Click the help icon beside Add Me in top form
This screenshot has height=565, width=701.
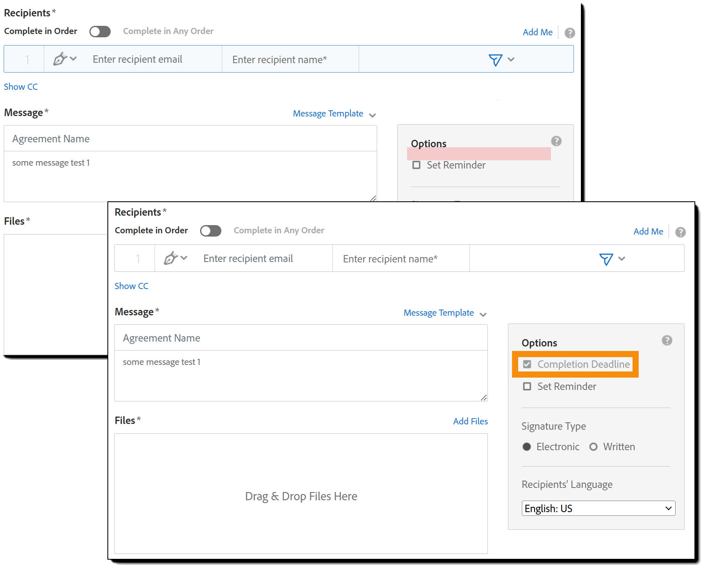click(x=569, y=33)
